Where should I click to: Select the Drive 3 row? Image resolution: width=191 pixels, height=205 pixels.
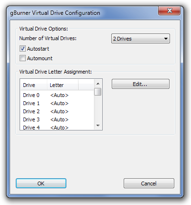[x=57, y=119]
